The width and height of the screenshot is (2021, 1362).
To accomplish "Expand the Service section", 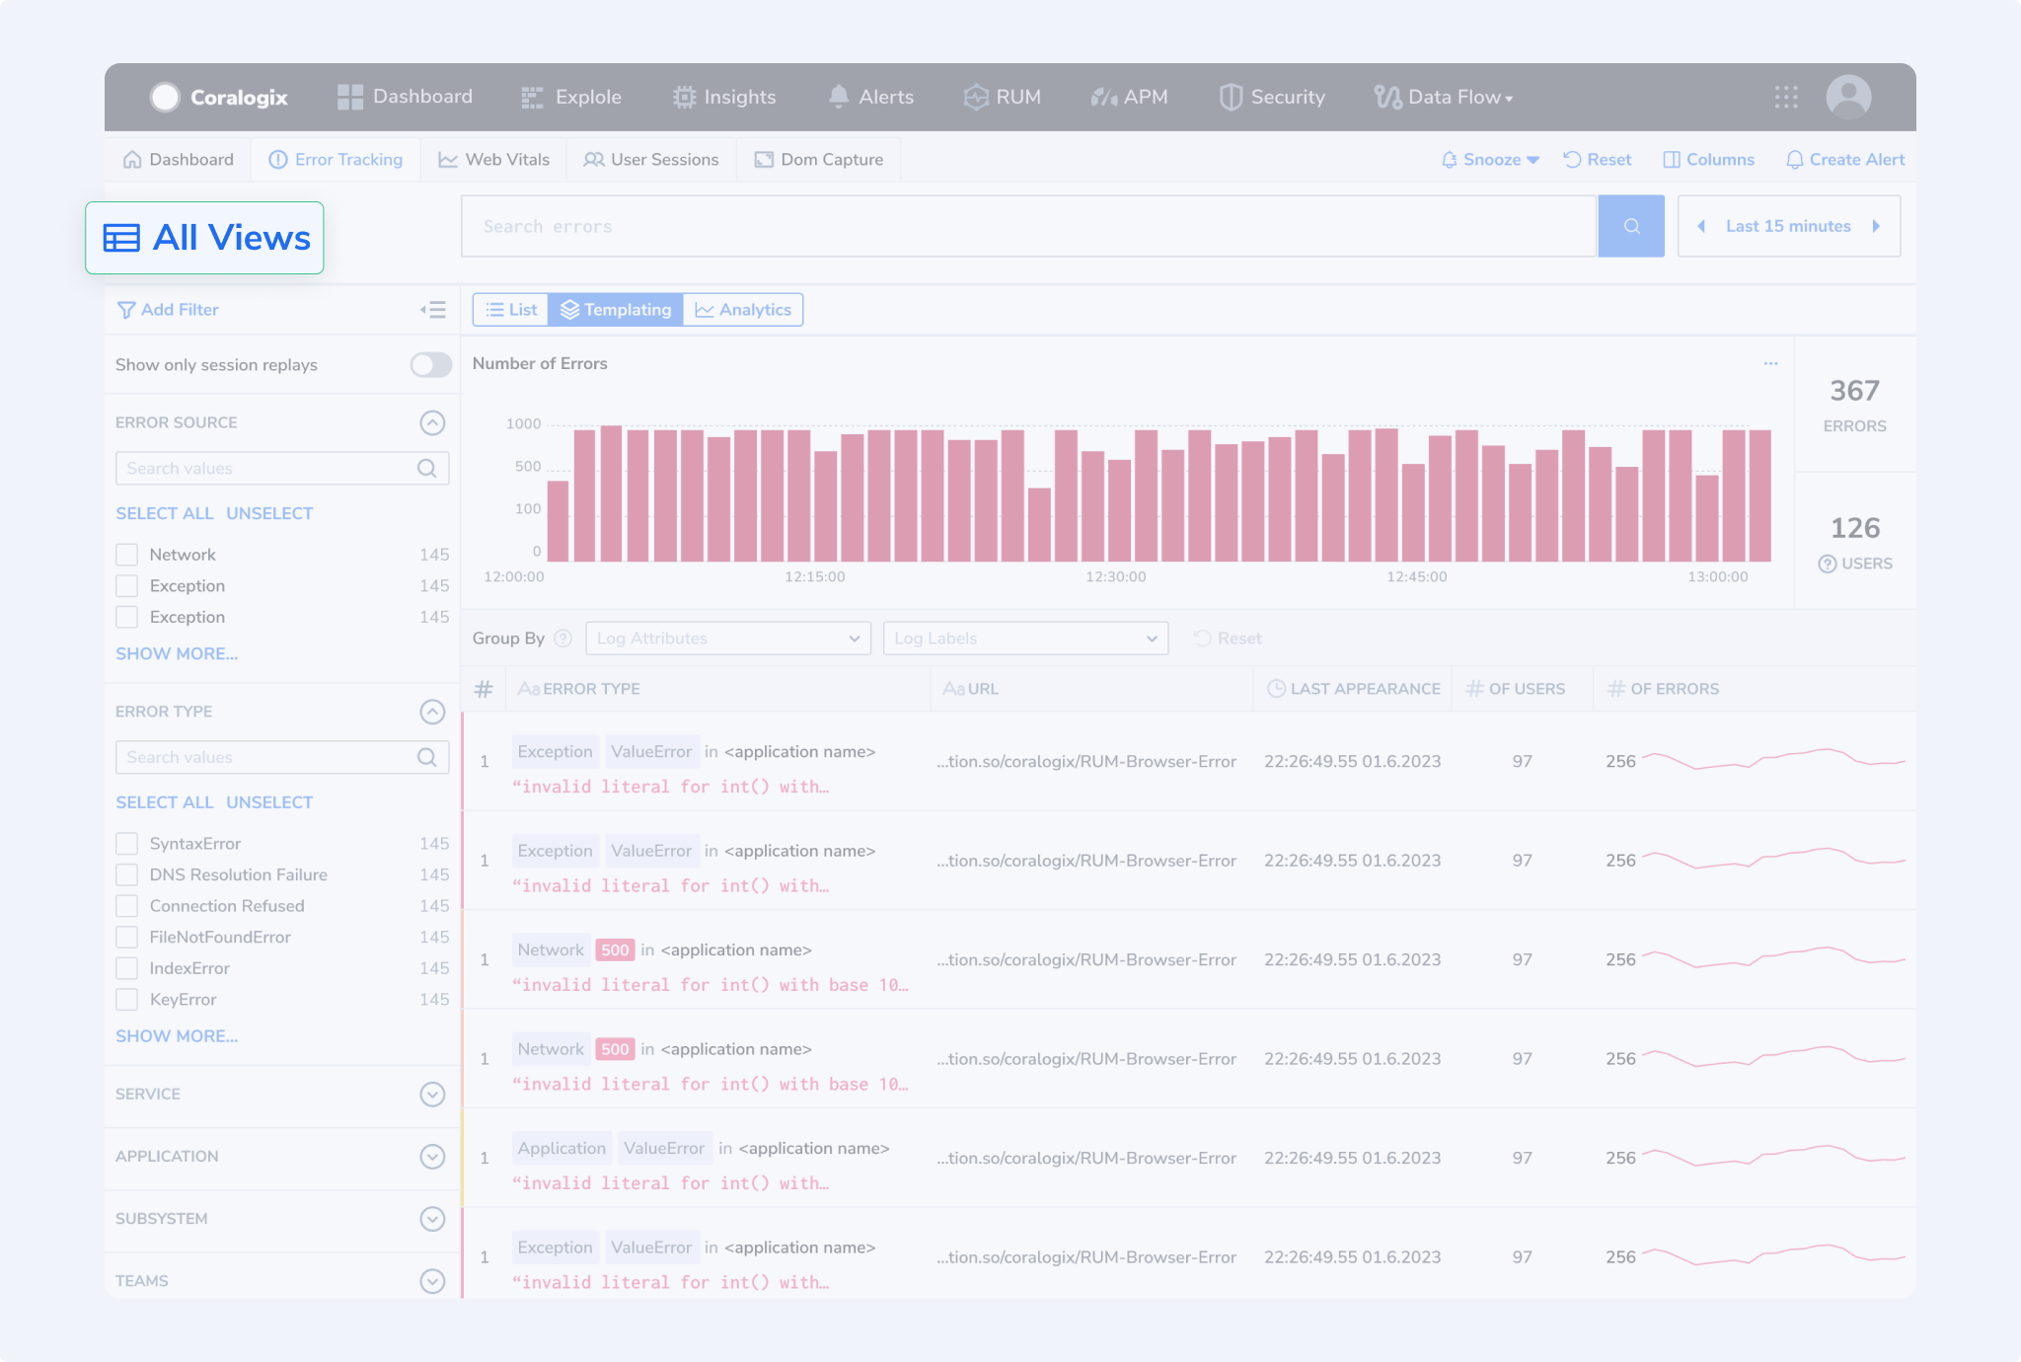I will coord(432,1095).
